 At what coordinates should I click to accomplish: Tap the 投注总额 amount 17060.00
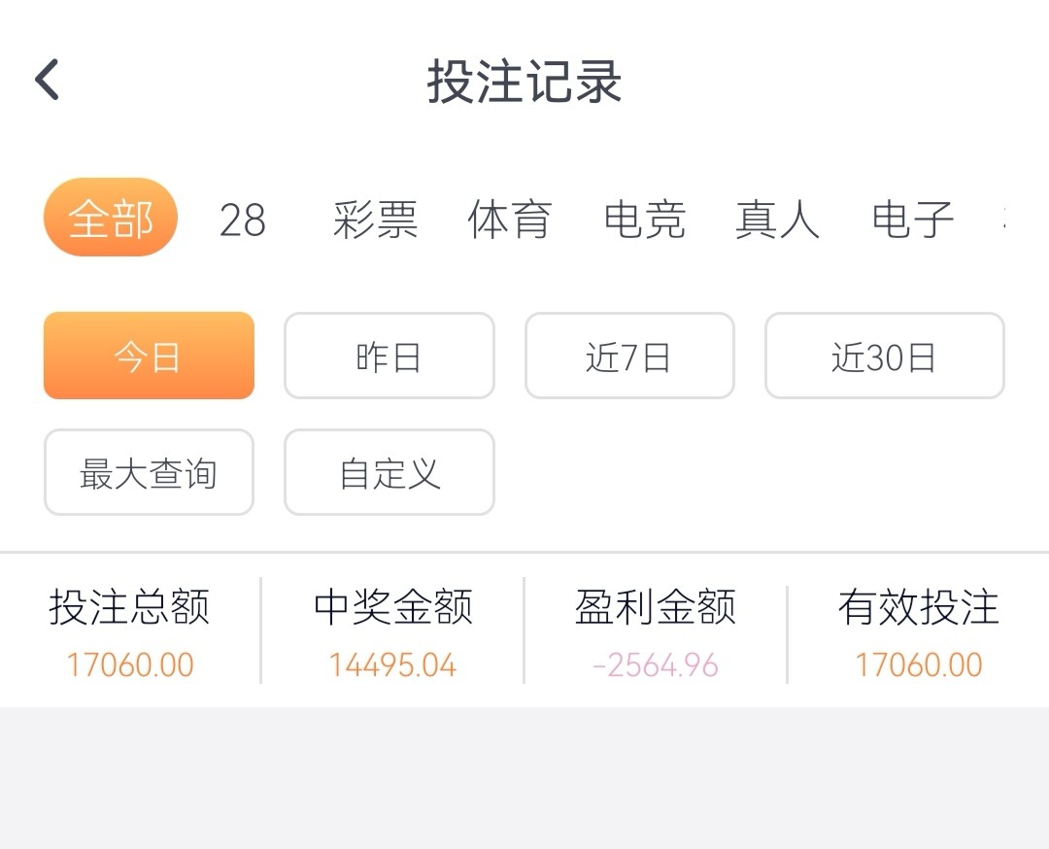coord(130,665)
